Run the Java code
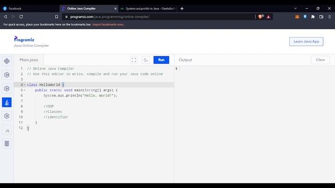The width and height of the screenshot is (335, 188). (x=161, y=60)
